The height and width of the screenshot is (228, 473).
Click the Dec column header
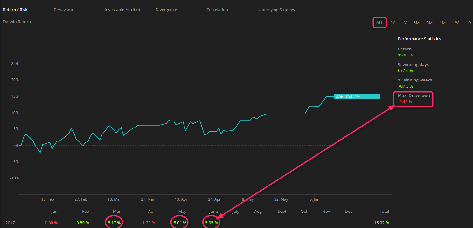[348, 211]
